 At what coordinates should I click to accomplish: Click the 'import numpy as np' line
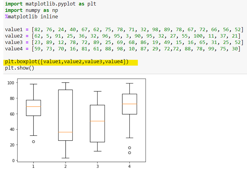click(32, 10)
